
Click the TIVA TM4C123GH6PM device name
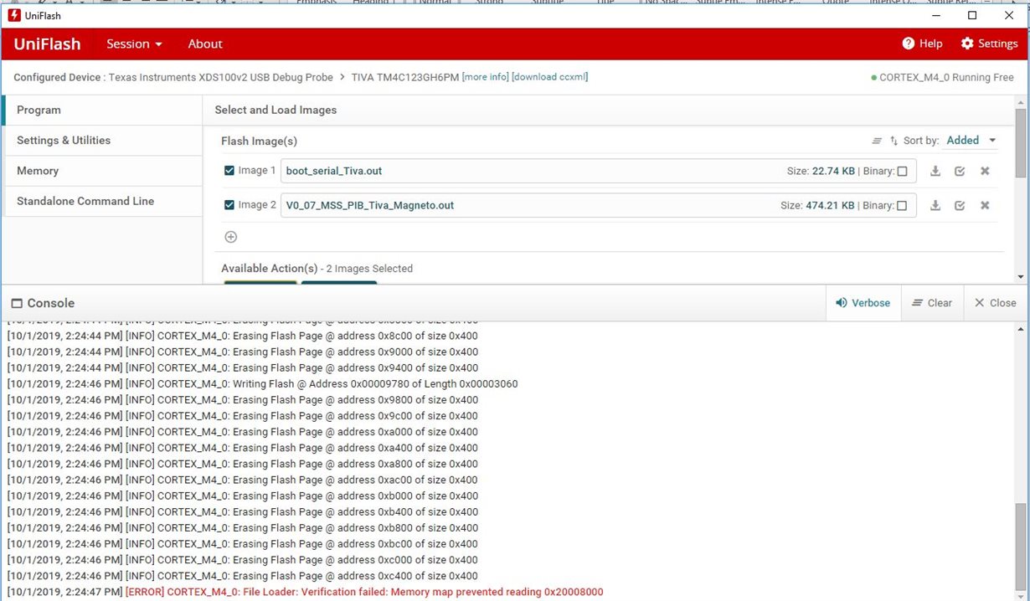click(x=405, y=77)
